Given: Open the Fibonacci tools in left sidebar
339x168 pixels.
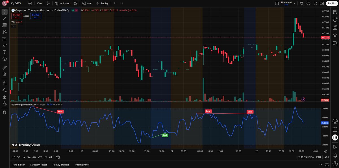Looking at the screenshot, I should [5, 25].
